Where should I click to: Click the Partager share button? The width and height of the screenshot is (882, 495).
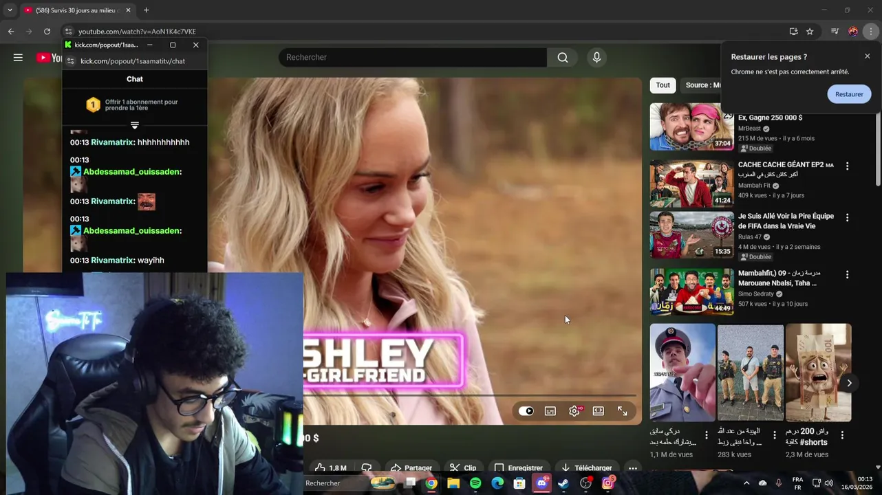click(x=411, y=468)
